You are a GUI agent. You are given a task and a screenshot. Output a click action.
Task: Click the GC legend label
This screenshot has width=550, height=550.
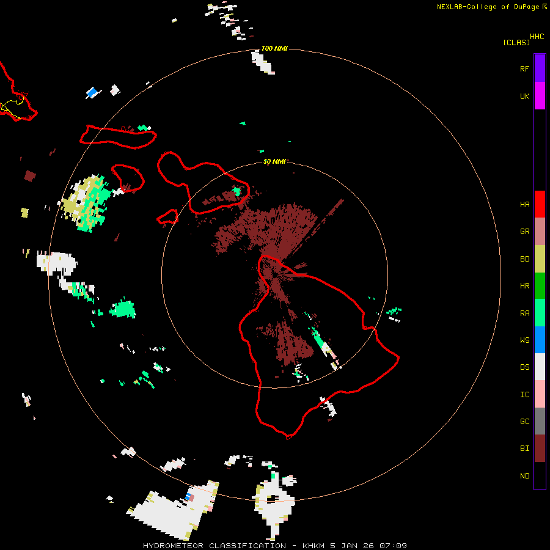click(x=524, y=421)
